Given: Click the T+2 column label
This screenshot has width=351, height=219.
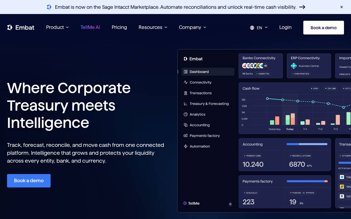Looking at the screenshot, I should (320, 129).
